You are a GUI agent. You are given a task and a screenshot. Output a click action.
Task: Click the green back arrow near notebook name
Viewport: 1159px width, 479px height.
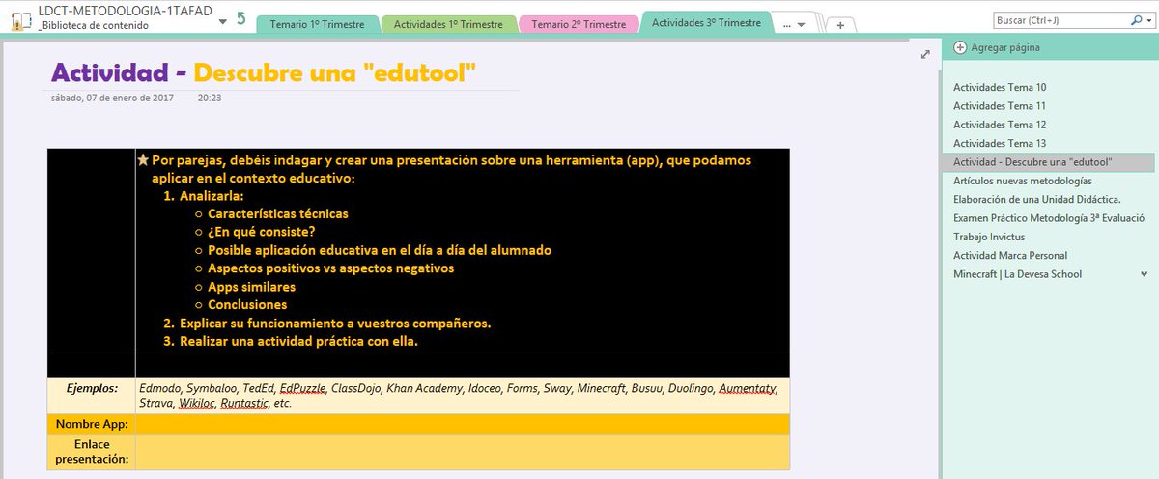tap(241, 18)
